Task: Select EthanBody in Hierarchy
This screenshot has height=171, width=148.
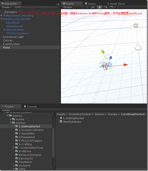Action: (x=13, y=23)
